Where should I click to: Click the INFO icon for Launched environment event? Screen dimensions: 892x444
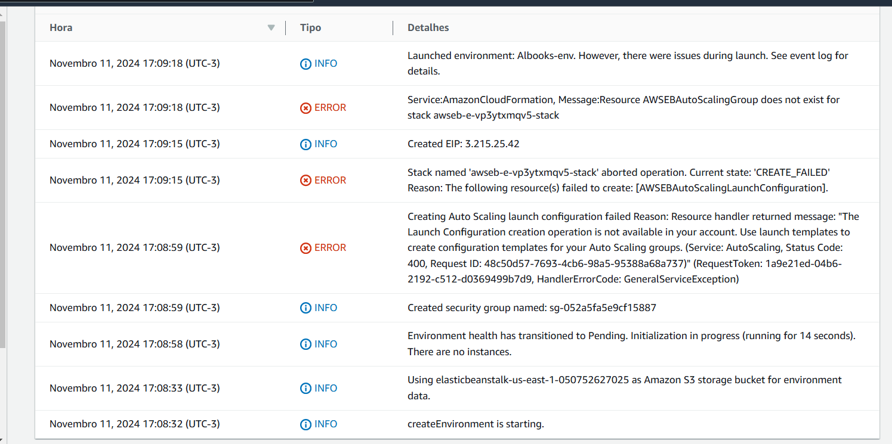tap(305, 64)
